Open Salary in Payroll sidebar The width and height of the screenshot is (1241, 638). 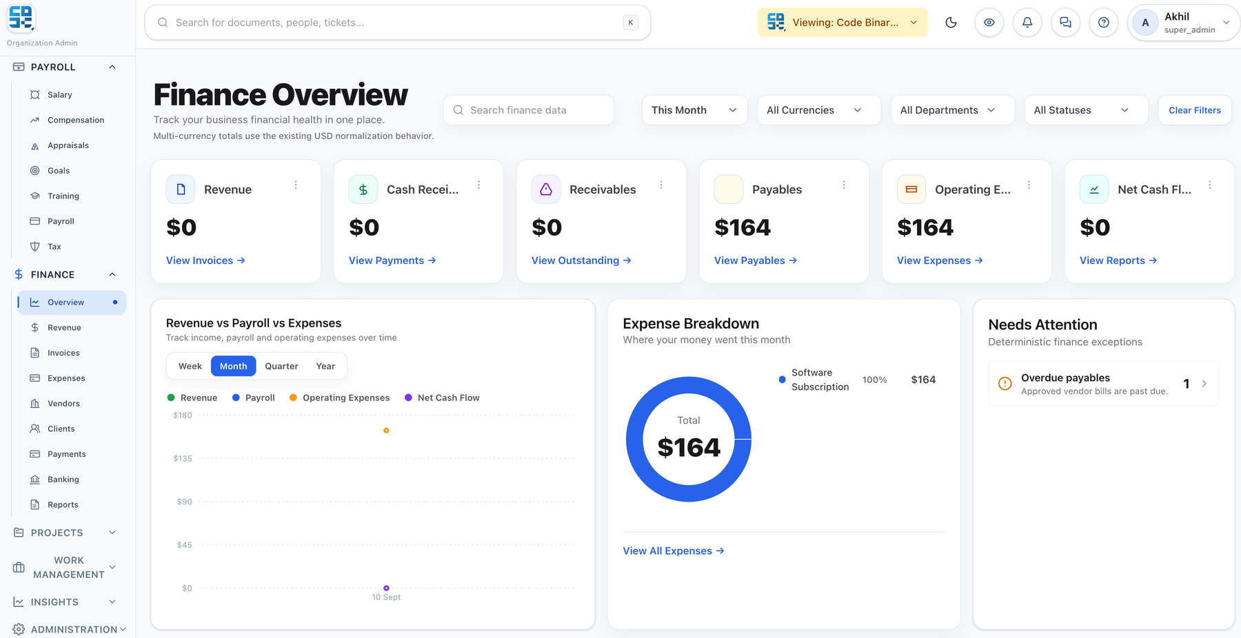coord(72,95)
